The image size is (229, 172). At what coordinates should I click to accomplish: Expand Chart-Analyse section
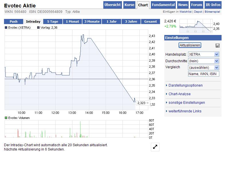pos(178,94)
